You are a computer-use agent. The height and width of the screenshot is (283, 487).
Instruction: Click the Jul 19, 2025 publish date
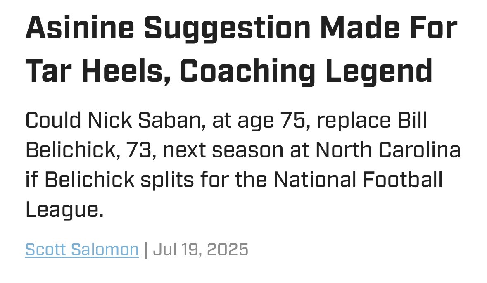[201, 250]
